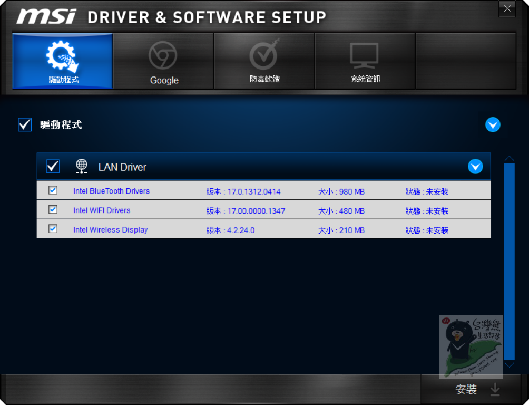Click the monitor system info icon
The image size is (529, 405).
pos(365,55)
